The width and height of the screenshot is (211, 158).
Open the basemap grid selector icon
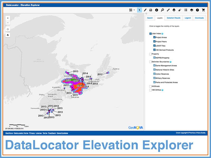click(x=131, y=10)
